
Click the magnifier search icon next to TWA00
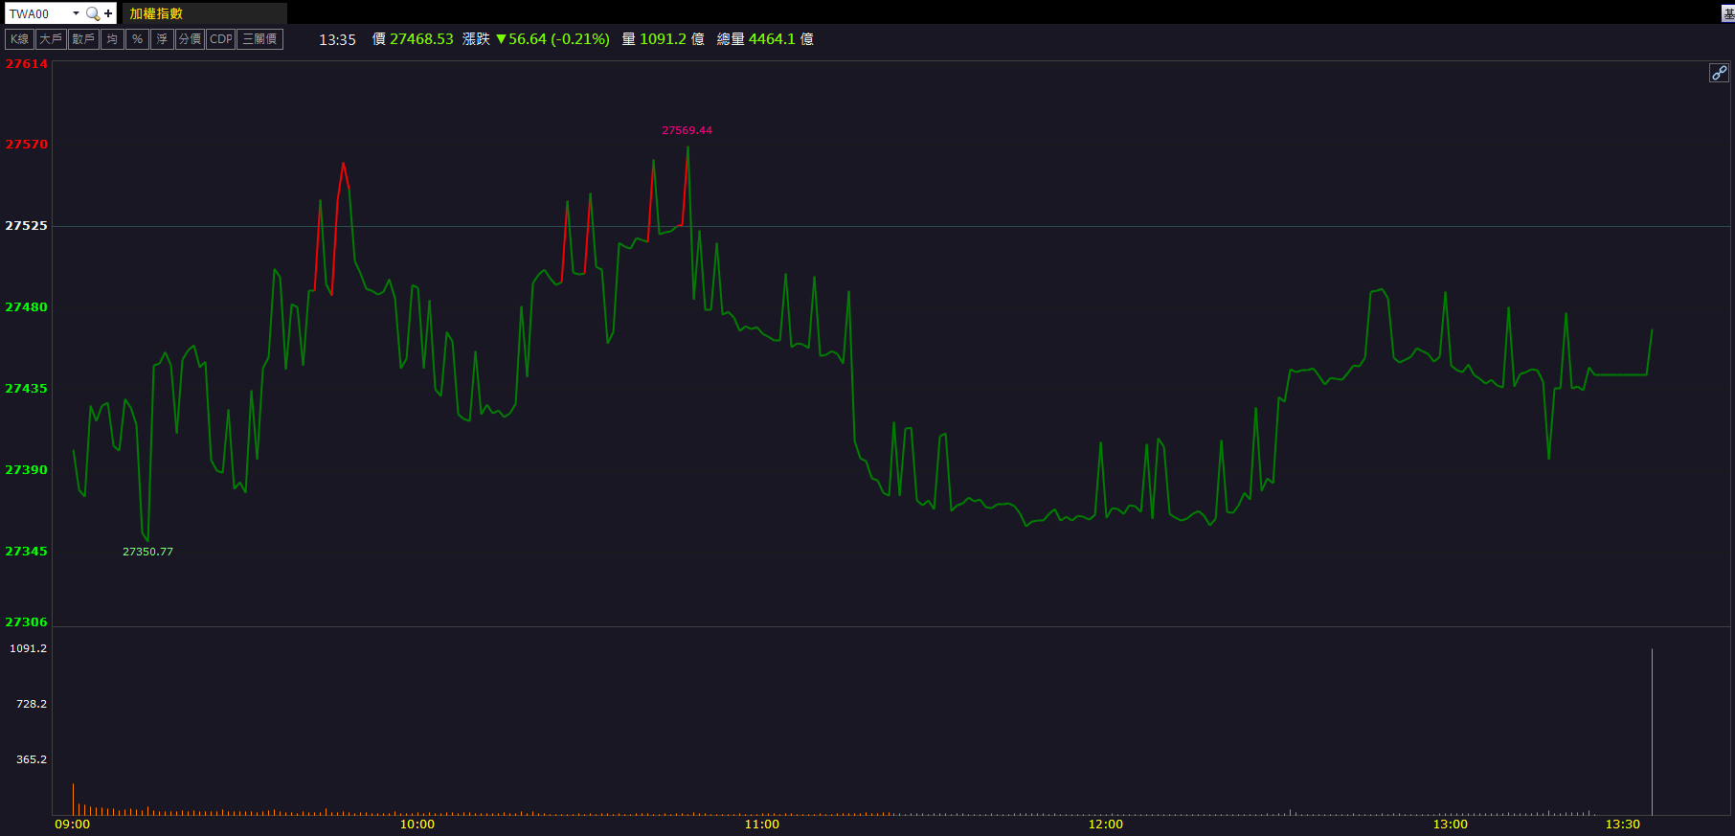[x=92, y=13]
